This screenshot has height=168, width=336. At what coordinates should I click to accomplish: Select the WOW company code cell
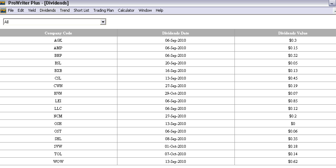[x=58, y=161]
